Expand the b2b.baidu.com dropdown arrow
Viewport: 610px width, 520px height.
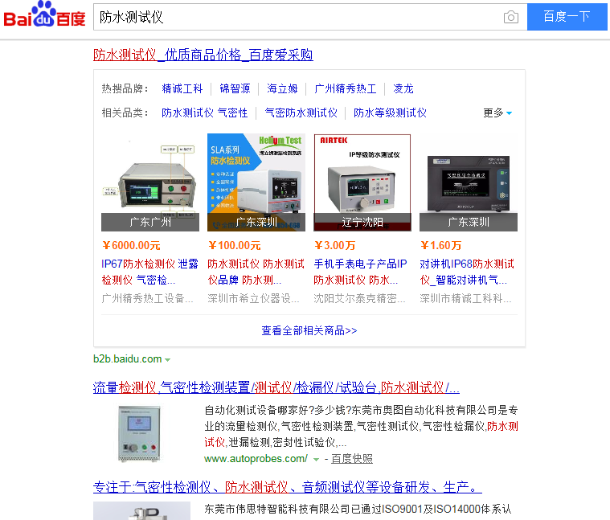point(168,360)
